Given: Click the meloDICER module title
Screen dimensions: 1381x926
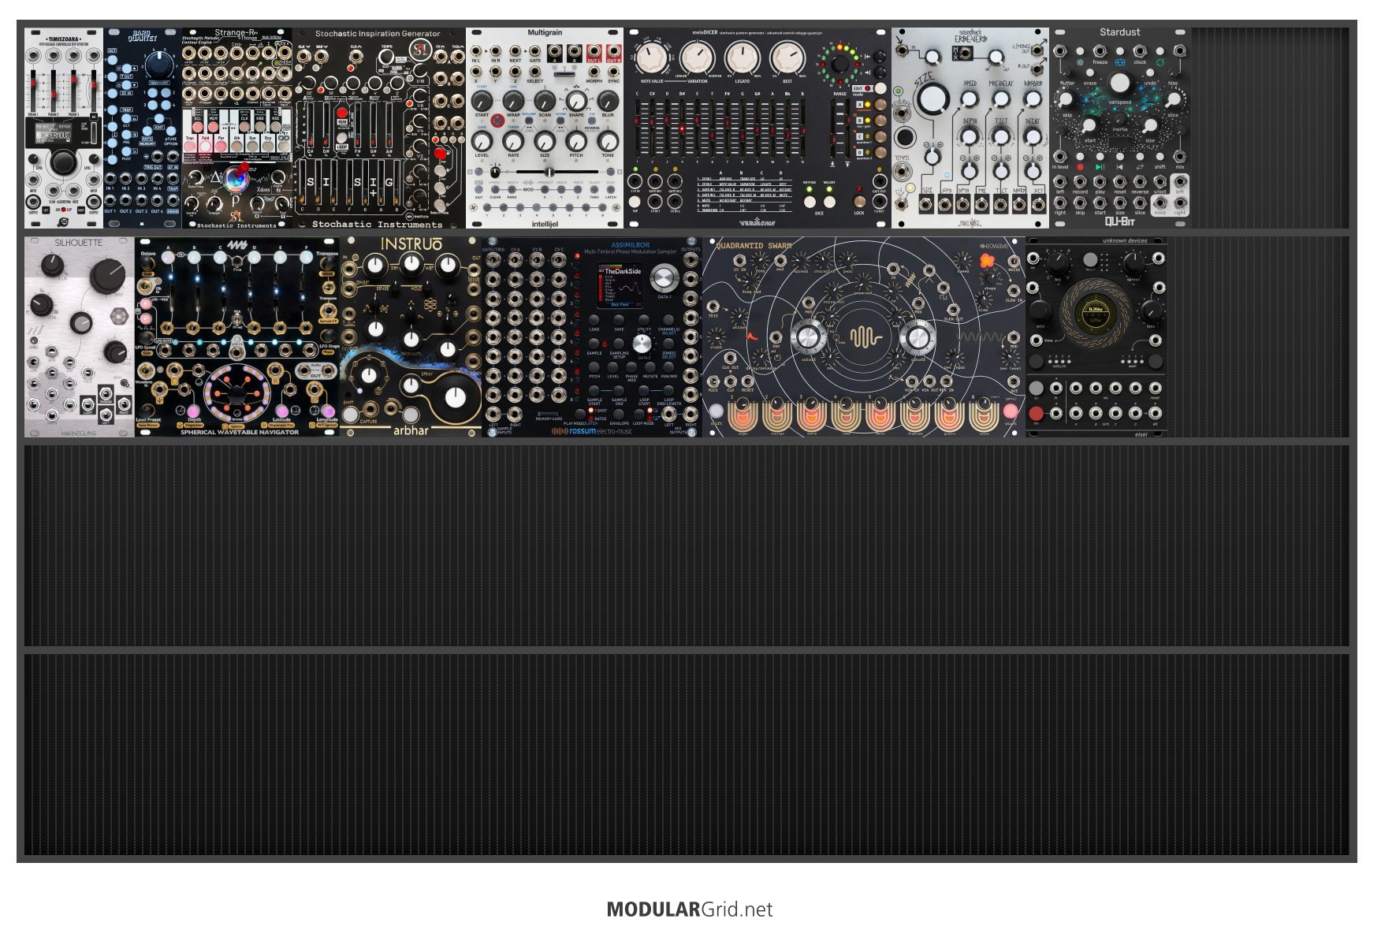Looking at the screenshot, I should [x=705, y=33].
